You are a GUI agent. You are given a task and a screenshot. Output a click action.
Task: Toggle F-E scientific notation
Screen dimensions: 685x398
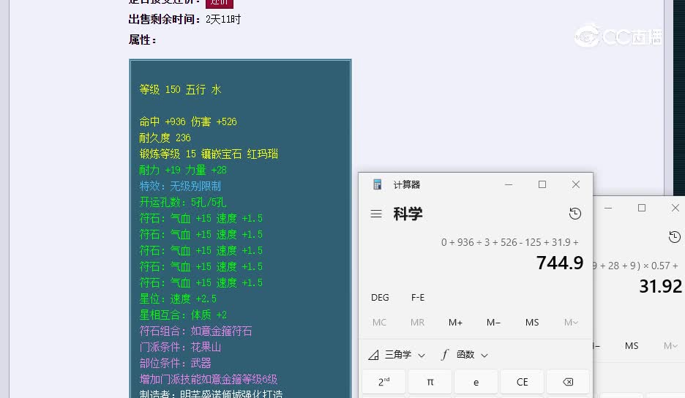(x=418, y=298)
